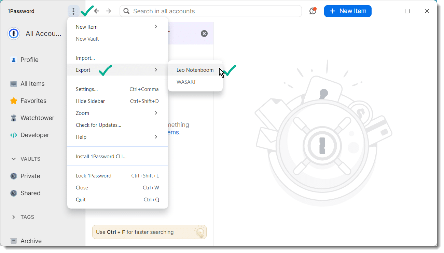The height and width of the screenshot is (253, 444).
Task: Dismiss the banner with the X icon
Action: pos(204,34)
